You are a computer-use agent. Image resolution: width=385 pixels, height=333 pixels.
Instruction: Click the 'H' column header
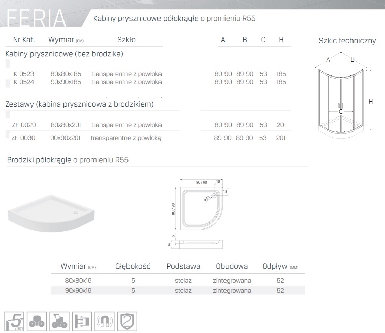[281, 40]
